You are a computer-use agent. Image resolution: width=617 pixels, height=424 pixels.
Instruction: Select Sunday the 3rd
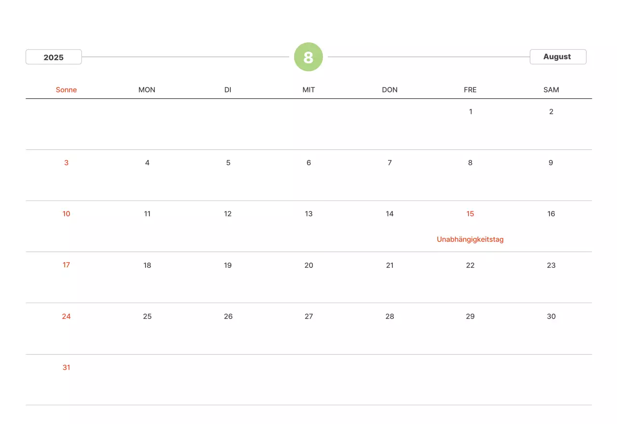coord(67,163)
